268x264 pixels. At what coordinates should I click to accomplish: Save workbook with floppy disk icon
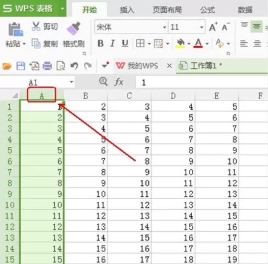[x=21, y=66]
